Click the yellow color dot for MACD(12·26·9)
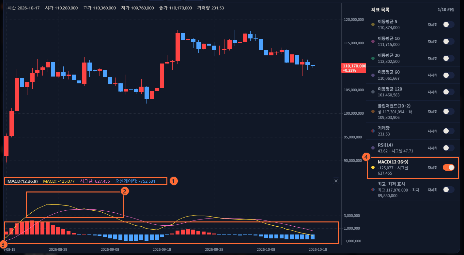The height and width of the screenshot is (255, 464). 373,167
